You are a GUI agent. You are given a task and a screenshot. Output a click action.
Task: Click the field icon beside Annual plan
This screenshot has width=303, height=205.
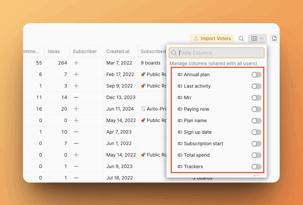pyautogui.click(x=180, y=75)
